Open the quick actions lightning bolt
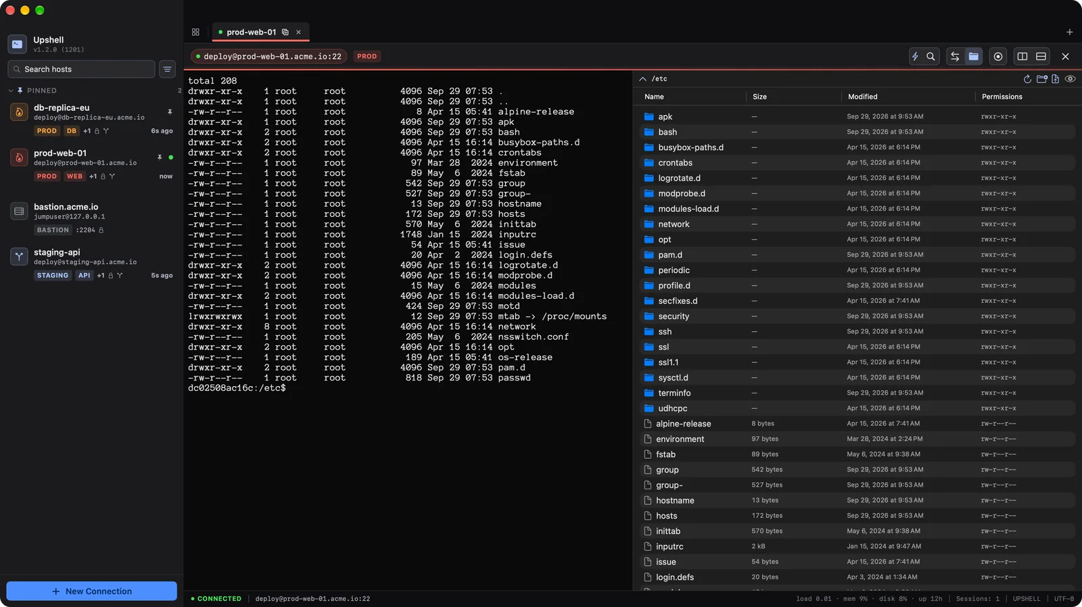The image size is (1082, 607). [x=915, y=57]
